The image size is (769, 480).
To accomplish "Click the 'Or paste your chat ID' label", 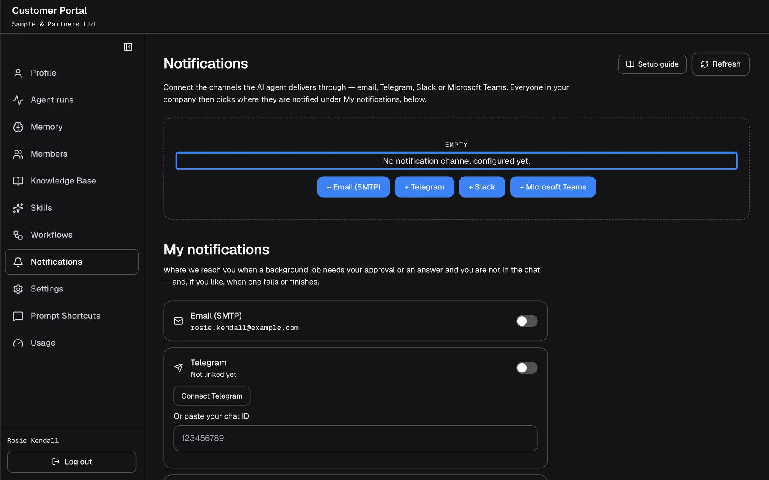I will pyautogui.click(x=211, y=416).
